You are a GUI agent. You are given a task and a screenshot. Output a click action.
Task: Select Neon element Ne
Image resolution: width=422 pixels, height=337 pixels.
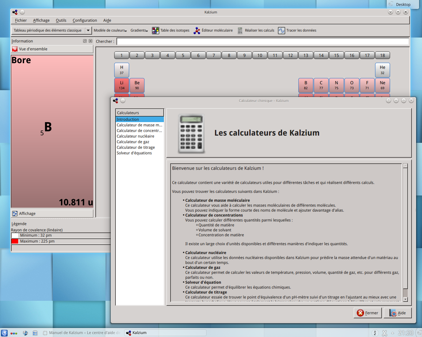pos(382,85)
